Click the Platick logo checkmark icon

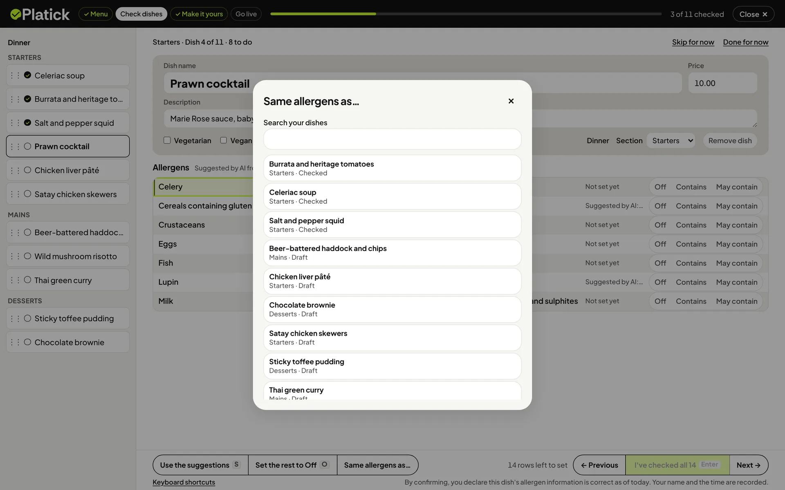16,14
